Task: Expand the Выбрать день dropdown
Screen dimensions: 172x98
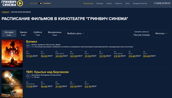Action: point(76,33)
